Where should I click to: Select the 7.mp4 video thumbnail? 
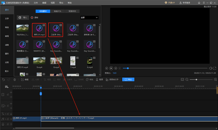coord(73,61)
